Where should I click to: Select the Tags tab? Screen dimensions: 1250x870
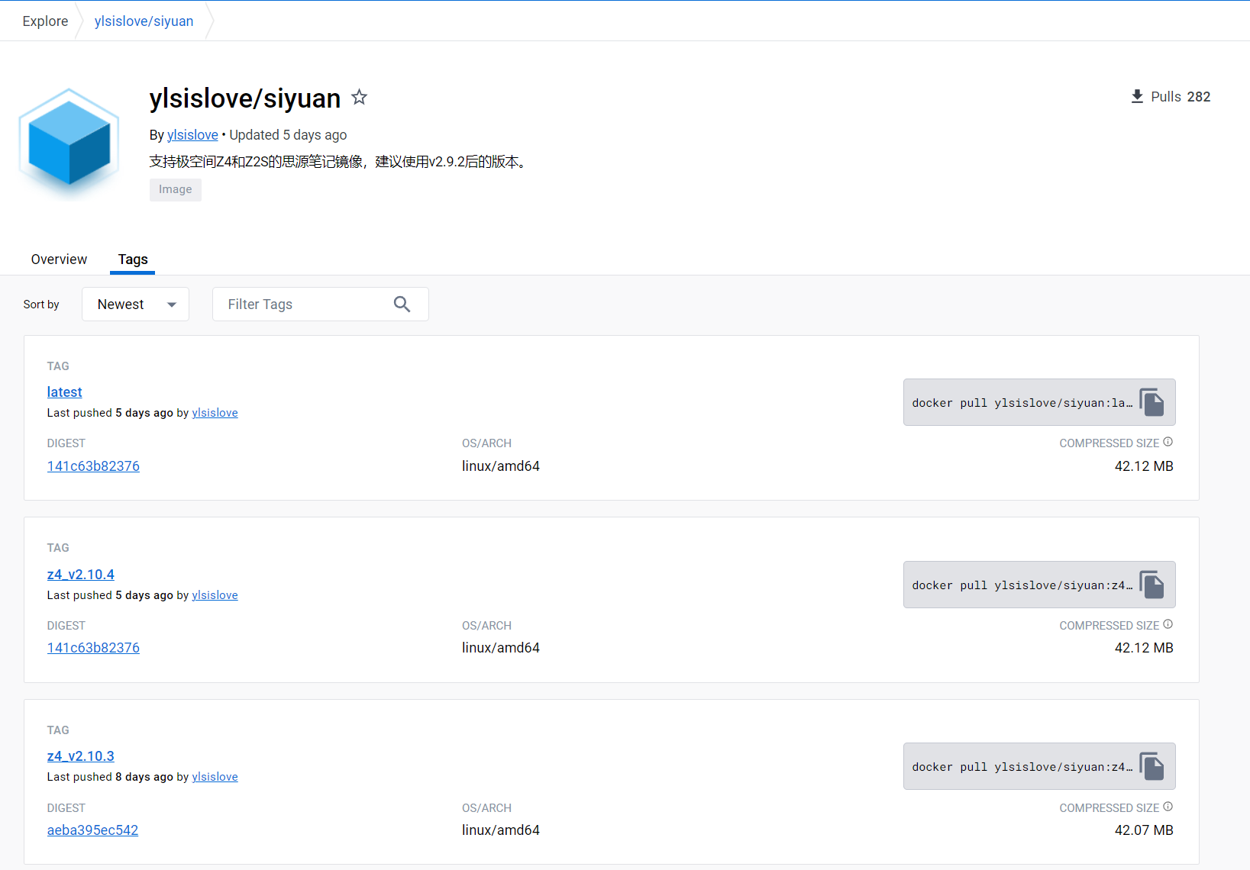tap(133, 259)
